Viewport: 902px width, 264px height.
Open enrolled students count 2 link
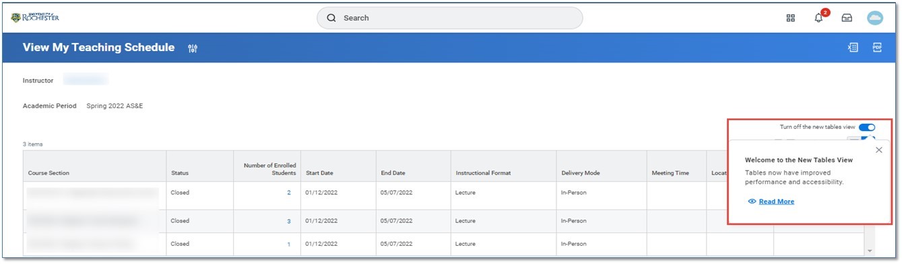point(289,193)
